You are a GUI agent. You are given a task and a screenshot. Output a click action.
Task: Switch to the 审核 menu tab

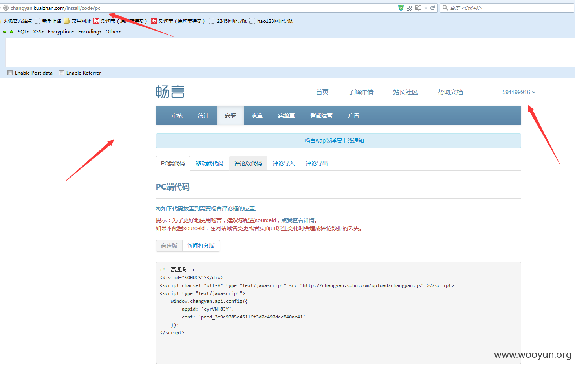click(x=177, y=115)
